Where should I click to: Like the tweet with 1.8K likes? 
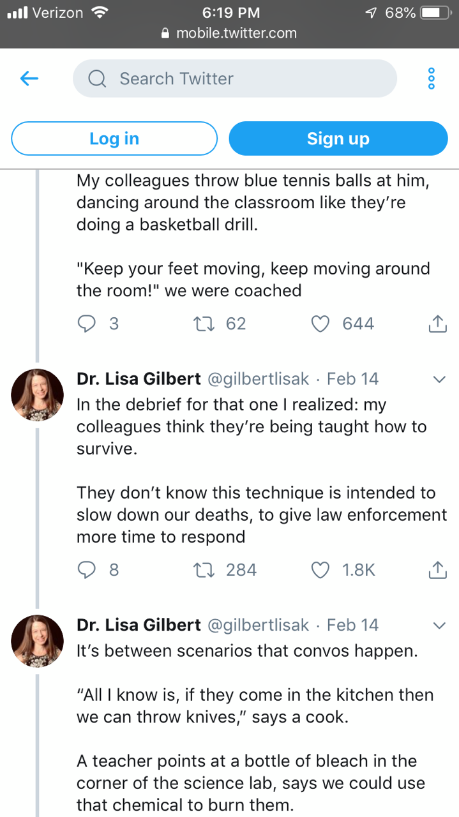(319, 569)
